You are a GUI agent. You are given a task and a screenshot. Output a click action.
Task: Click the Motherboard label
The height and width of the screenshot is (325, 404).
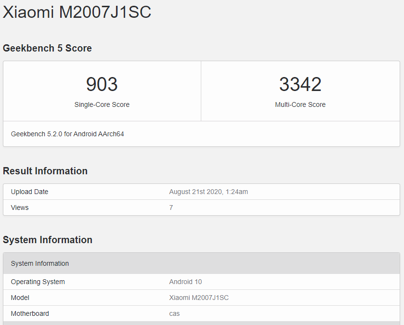coord(30,313)
